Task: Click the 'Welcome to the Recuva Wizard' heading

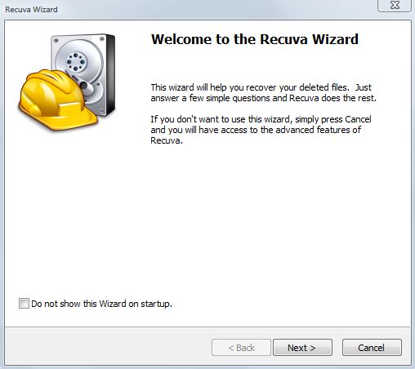Action: point(255,39)
